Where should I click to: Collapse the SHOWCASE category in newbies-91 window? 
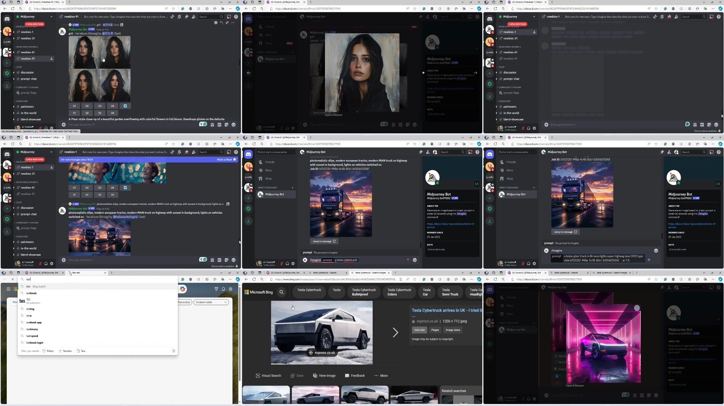21,101
